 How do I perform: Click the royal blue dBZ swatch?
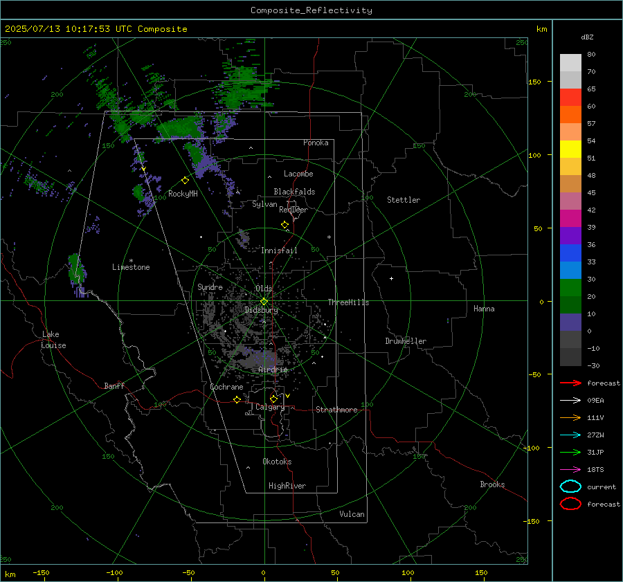(x=570, y=253)
